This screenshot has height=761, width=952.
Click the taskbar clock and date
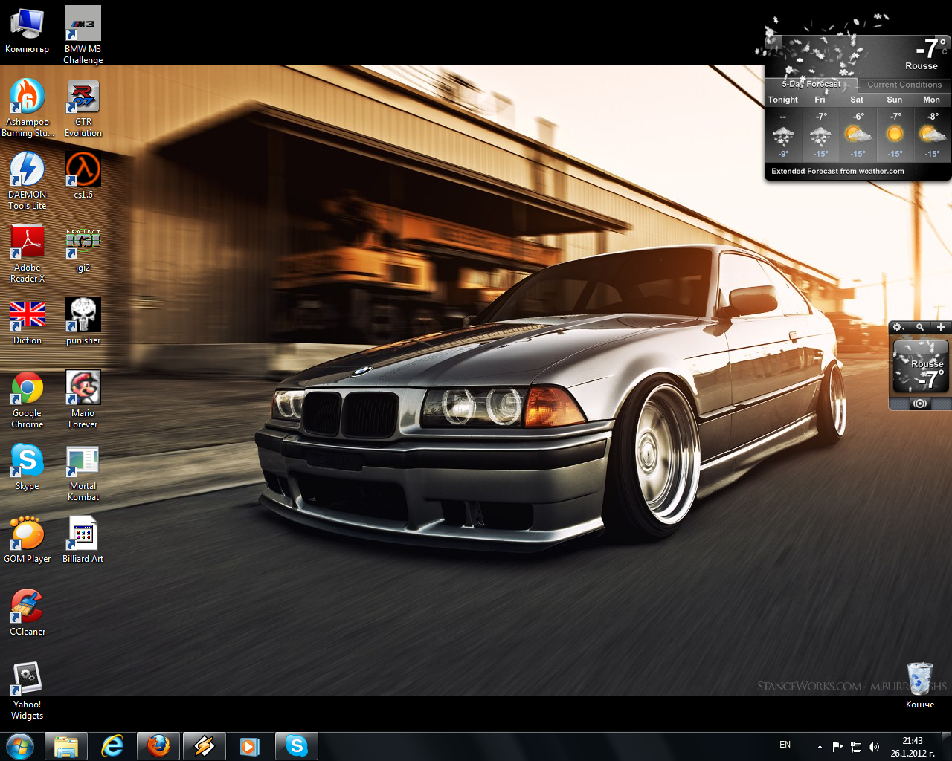click(x=913, y=747)
